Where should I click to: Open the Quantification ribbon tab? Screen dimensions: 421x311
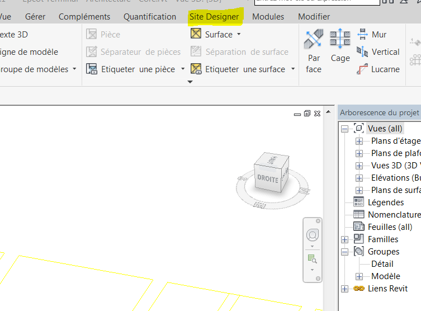(150, 17)
